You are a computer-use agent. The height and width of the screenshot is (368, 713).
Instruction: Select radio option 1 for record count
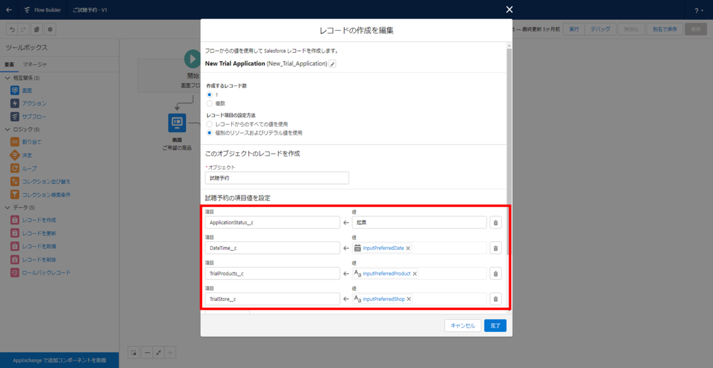209,95
